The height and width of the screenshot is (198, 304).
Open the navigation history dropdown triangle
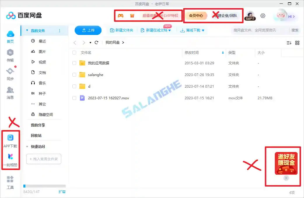point(90,43)
